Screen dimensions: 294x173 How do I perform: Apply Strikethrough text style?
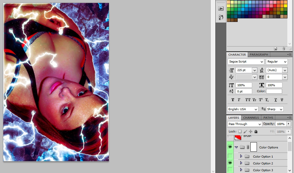point(282,100)
